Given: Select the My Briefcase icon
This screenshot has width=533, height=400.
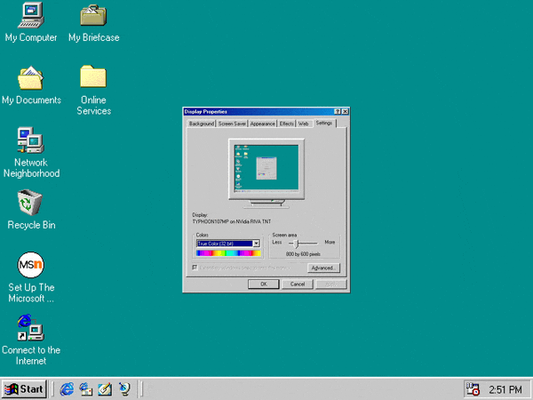Looking at the screenshot, I should point(93,15).
